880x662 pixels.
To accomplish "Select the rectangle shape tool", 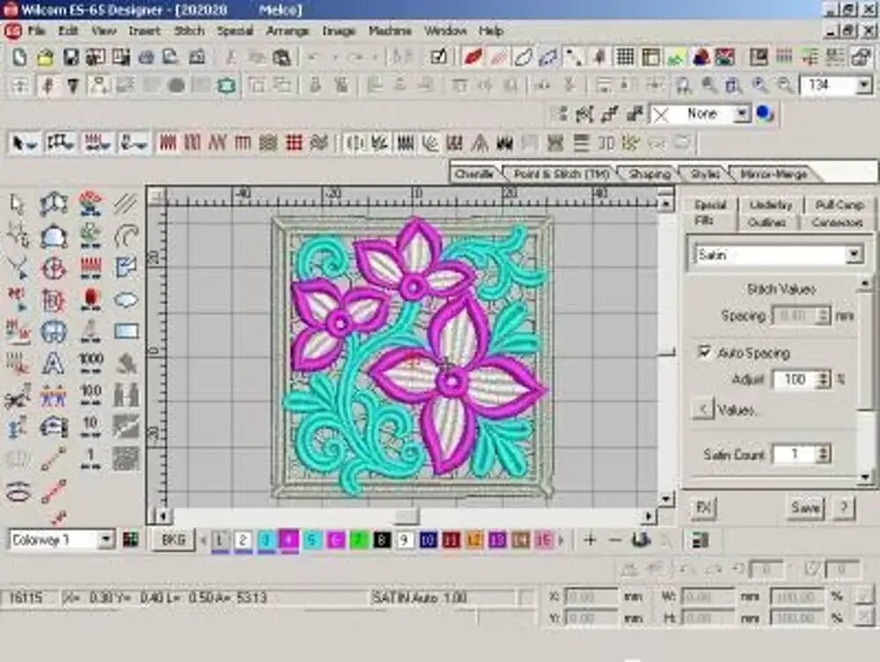I will coord(126,331).
